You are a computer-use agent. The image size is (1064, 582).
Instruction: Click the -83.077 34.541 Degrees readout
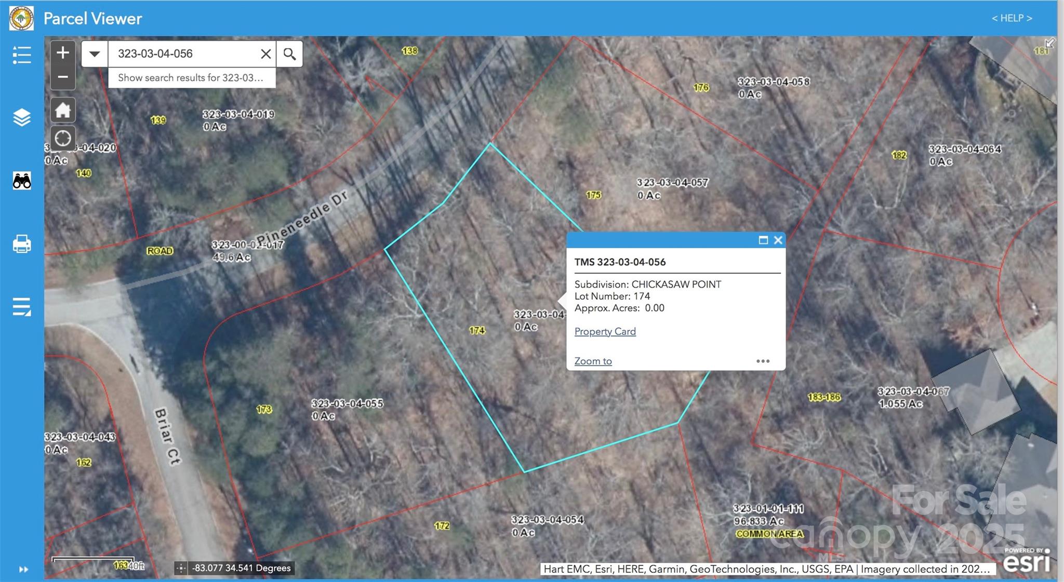(x=241, y=568)
